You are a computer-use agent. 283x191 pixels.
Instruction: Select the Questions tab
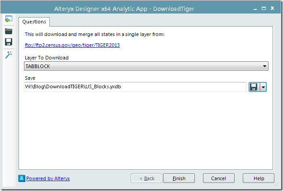pos(34,22)
